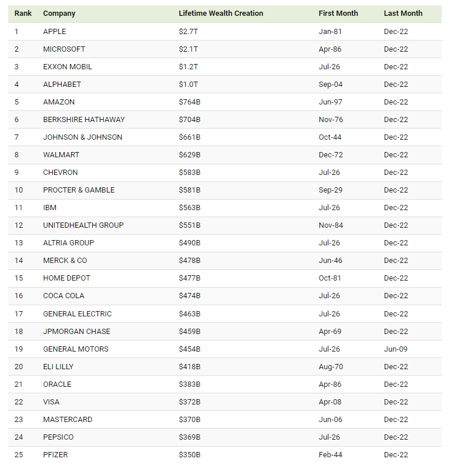Select the APPLE company cell
This screenshot has width=450, height=469.
click(x=55, y=32)
